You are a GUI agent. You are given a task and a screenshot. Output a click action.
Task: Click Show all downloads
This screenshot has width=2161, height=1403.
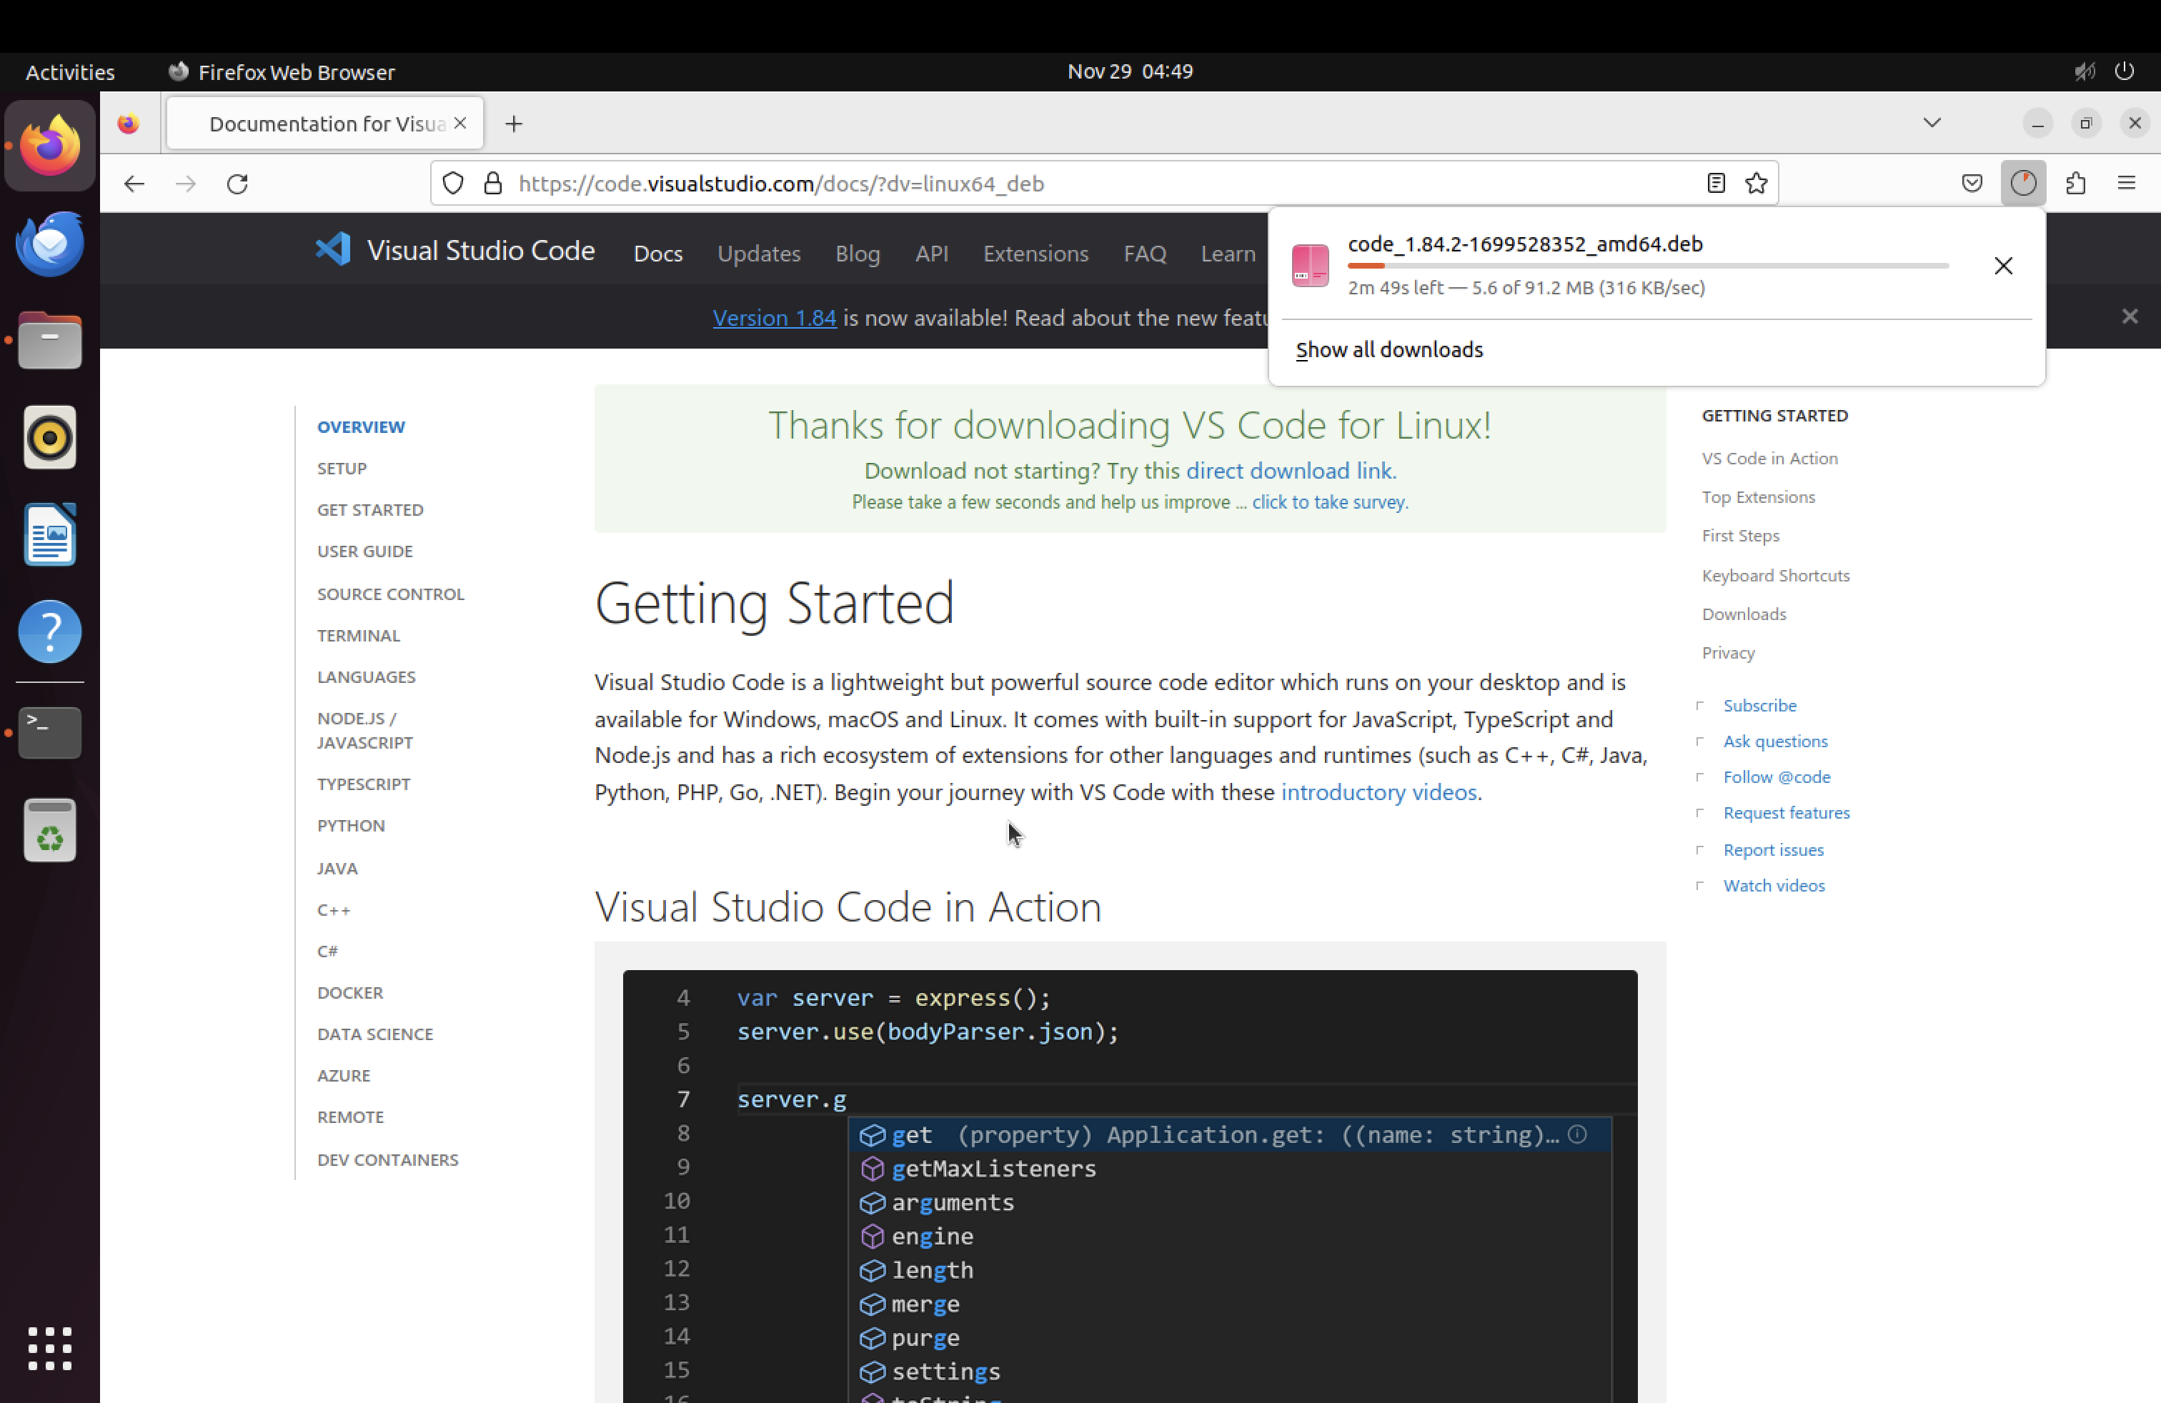pos(1389,349)
